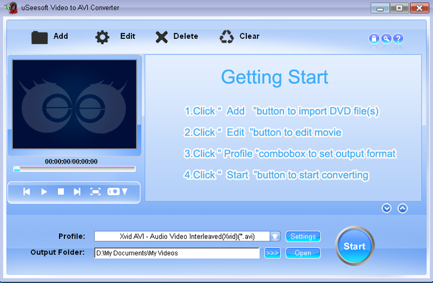Screen dimensions: 433x283
Task: Open Edit via the gear icon
Action: click(102, 37)
